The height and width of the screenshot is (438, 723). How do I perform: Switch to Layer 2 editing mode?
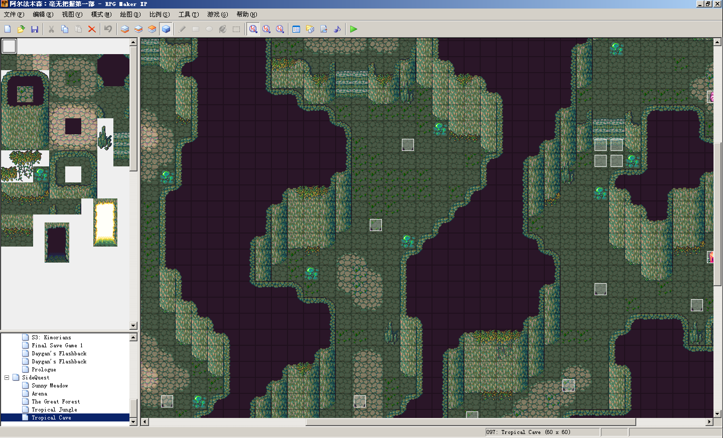[138, 29]
